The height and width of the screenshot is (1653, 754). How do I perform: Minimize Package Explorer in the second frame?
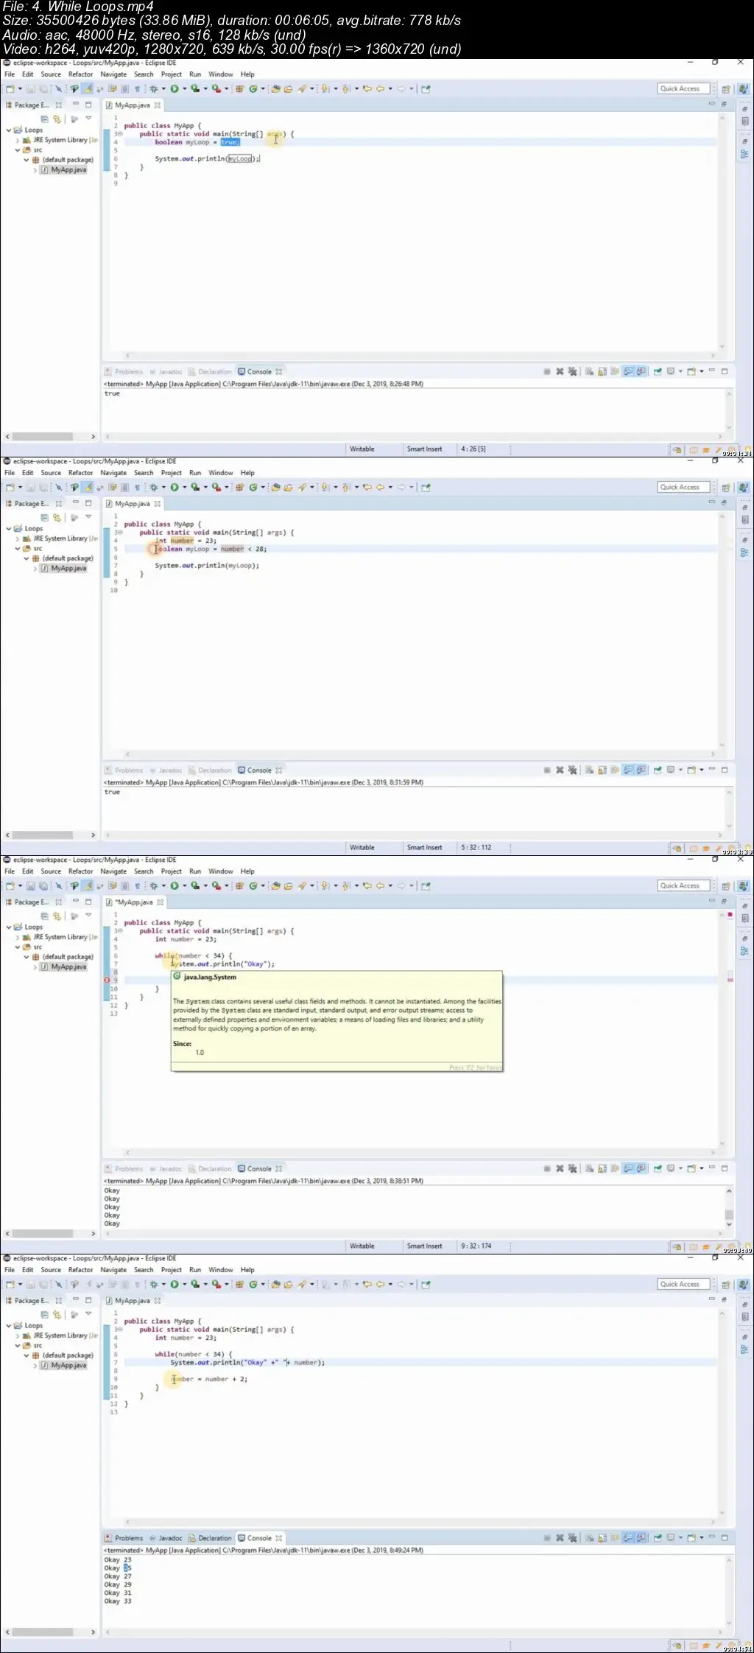coord(75,503)
